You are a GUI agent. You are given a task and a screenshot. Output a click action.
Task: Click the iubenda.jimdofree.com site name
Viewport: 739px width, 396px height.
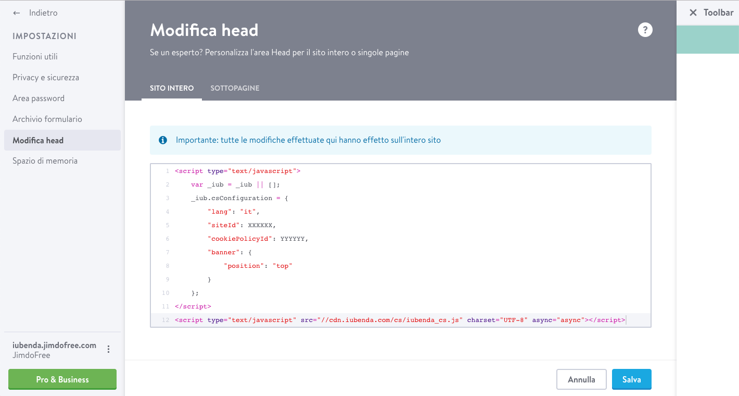[54, 345]
